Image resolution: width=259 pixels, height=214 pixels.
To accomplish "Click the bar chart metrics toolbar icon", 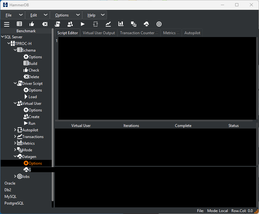I will click(x=121, y=24).
